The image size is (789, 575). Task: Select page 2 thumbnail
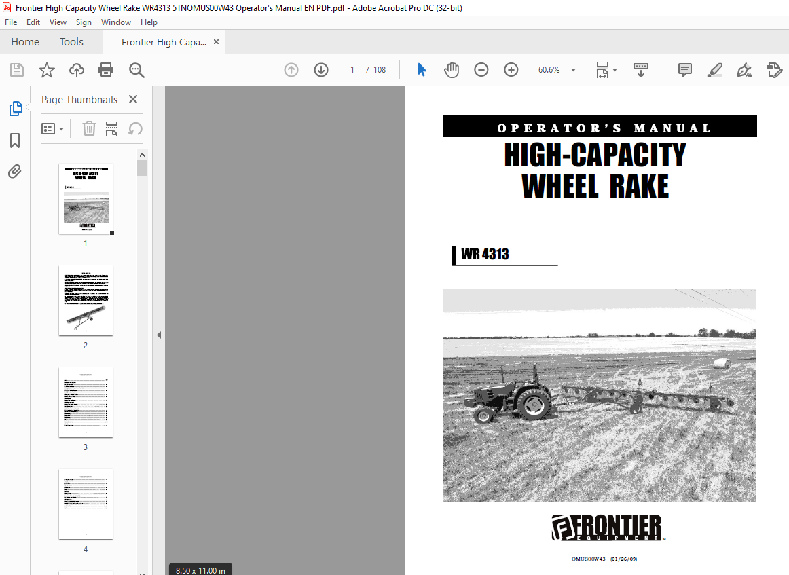(x=86, y=300)
